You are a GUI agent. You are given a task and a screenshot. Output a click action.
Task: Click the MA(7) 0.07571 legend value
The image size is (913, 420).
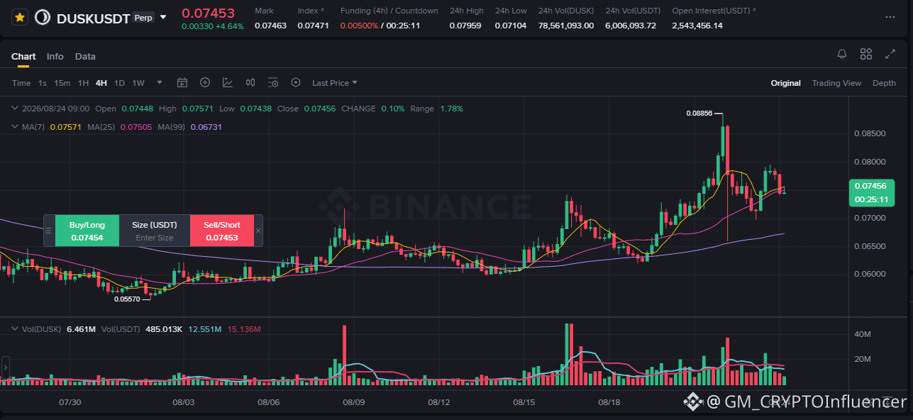(51, 127)
